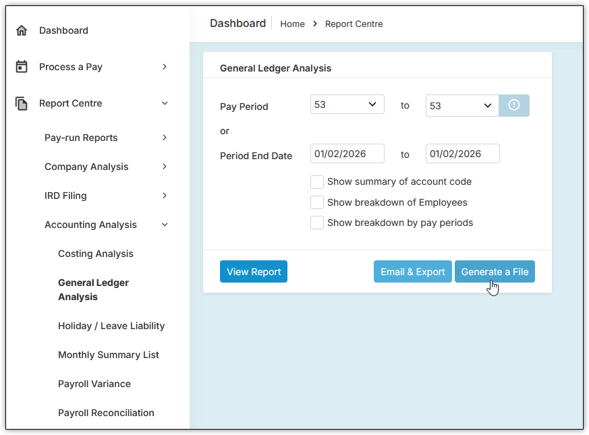The height and width of the screenshot is (435, 589).
Task: Open Costing Analysis report
Action: [x=96, y=254]
